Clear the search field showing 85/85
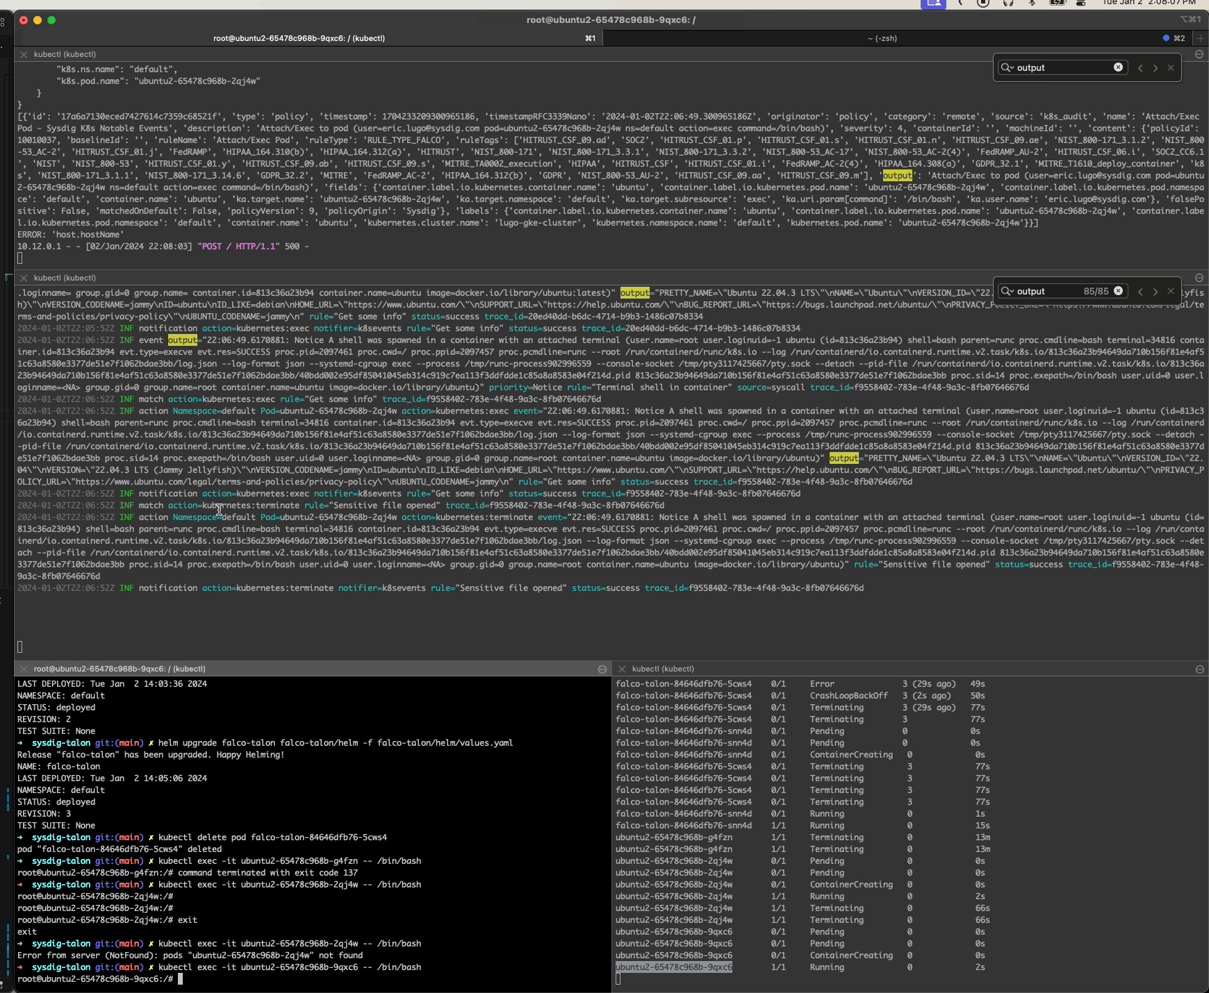Image resolution: width=1209 pixels, height=993 pixels. point(1118,291)
